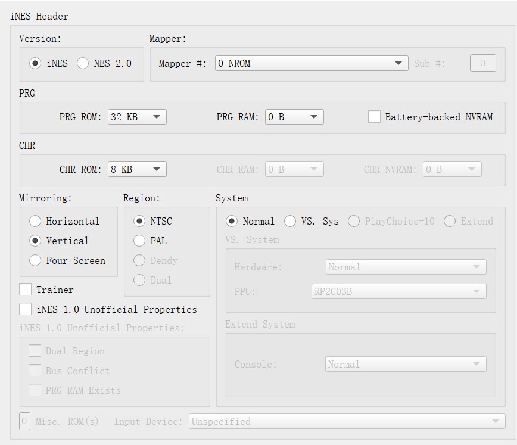Viewport: 517px width, 445px height.
Task: Click the disabled Sub # input field
Action: point(482,63)
